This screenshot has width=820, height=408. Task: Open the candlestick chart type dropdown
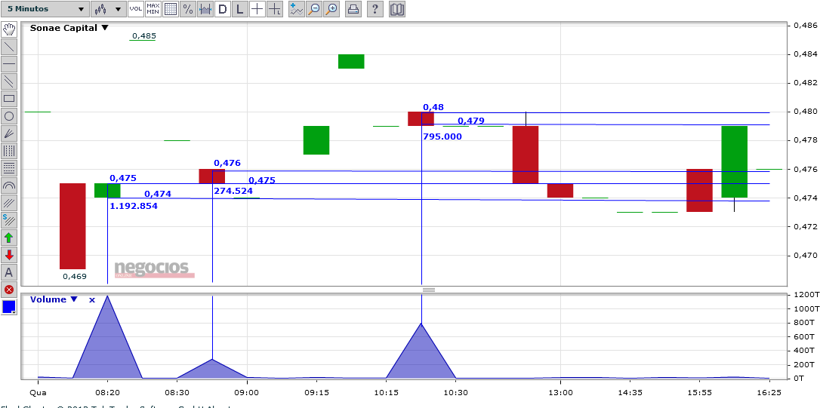coord(108,9)
